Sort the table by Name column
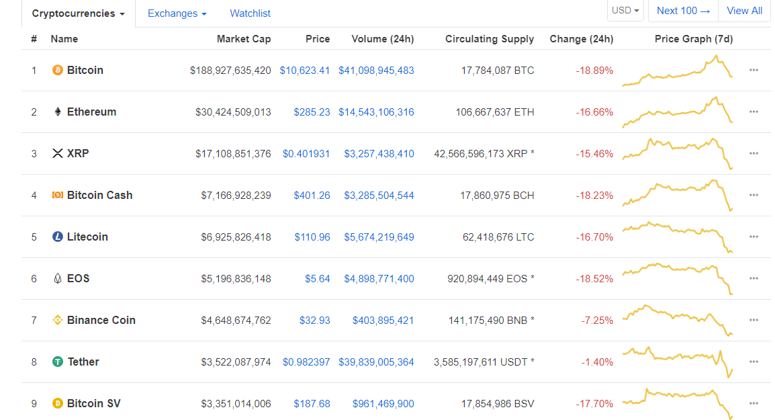 (x=64, y=39)
